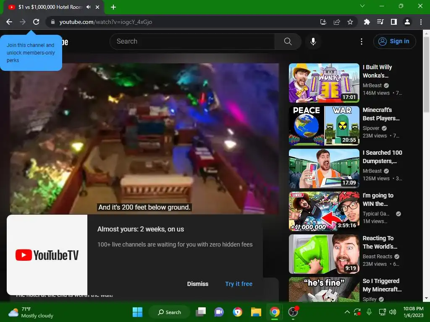Open the Chrome icon on the taskbar
This screenshot has height=322, width=430.
click(x=275, y=312)
